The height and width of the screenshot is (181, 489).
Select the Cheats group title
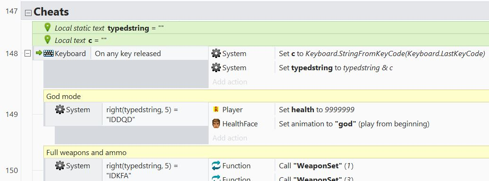coord(51,12)
